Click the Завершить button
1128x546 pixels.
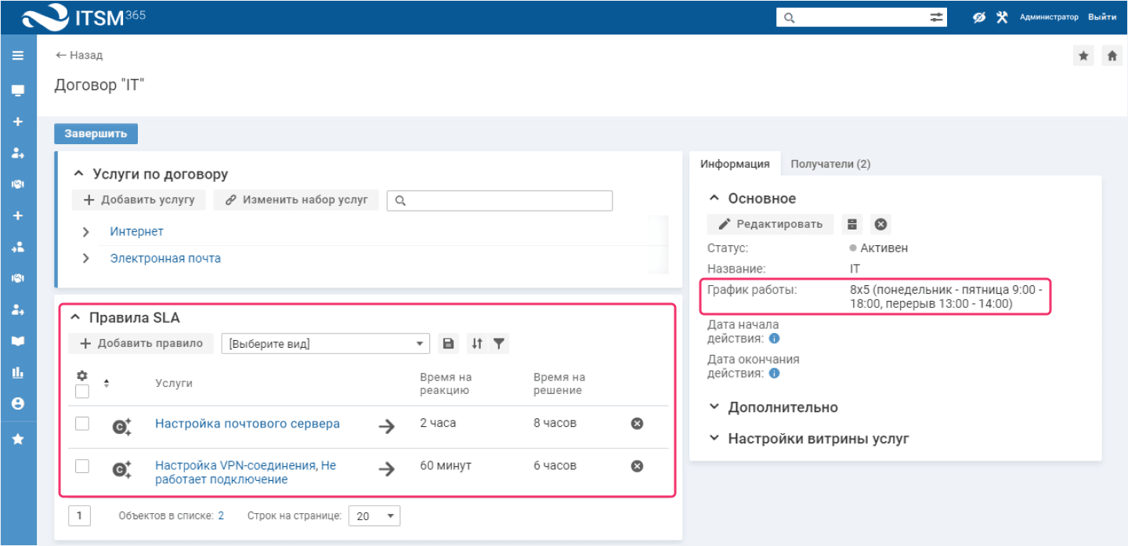(x=96, y=133)
